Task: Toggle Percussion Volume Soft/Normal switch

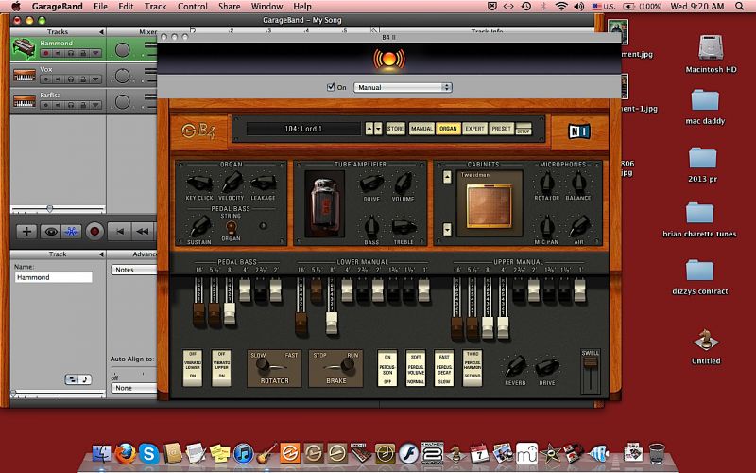Action: 416,368
